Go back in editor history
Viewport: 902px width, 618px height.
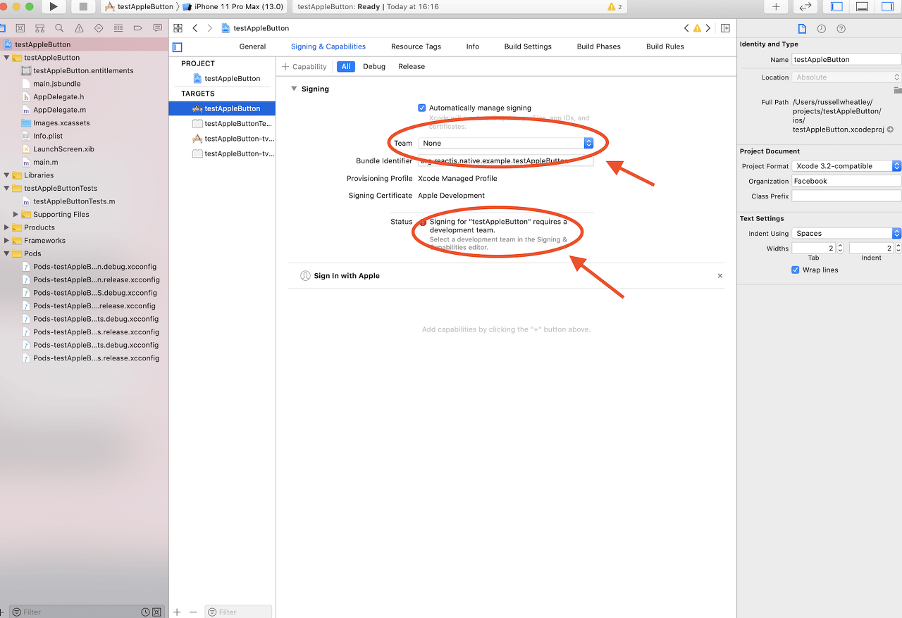pos(195,28)
